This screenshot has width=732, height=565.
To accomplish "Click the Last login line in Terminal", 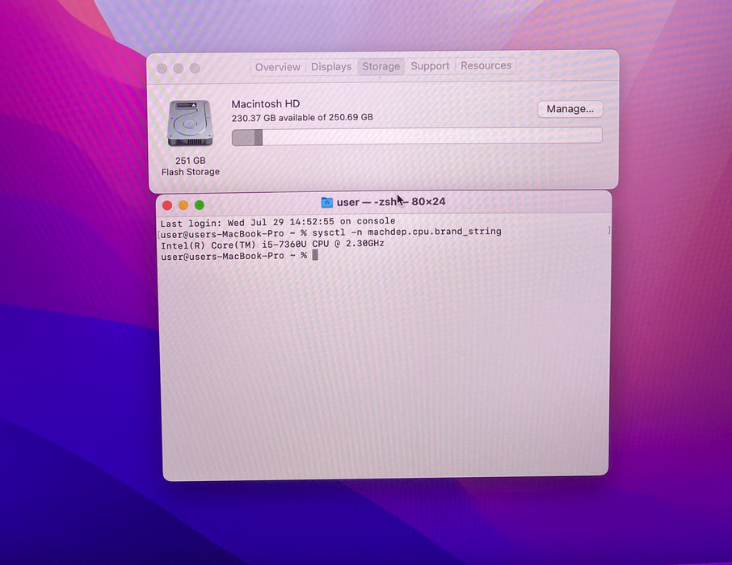I will pyautogui.click(x=278, y=221).
